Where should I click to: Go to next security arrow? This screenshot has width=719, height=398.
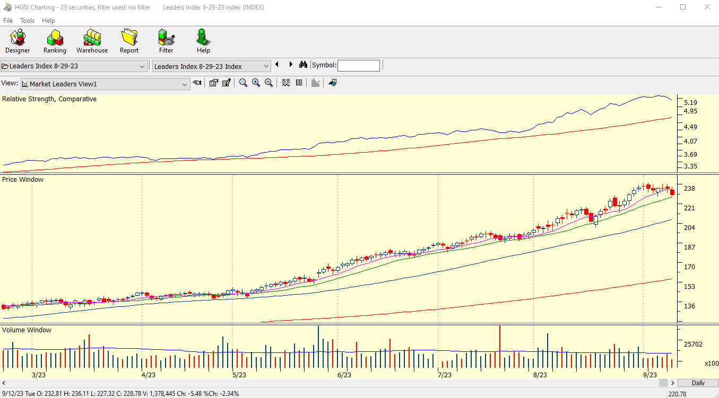[291, 65]
